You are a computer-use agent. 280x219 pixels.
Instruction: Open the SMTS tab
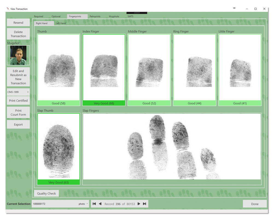(130, 16)
